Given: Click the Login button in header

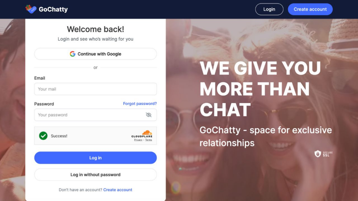Looking at the screenshot, I should point(269,9).
